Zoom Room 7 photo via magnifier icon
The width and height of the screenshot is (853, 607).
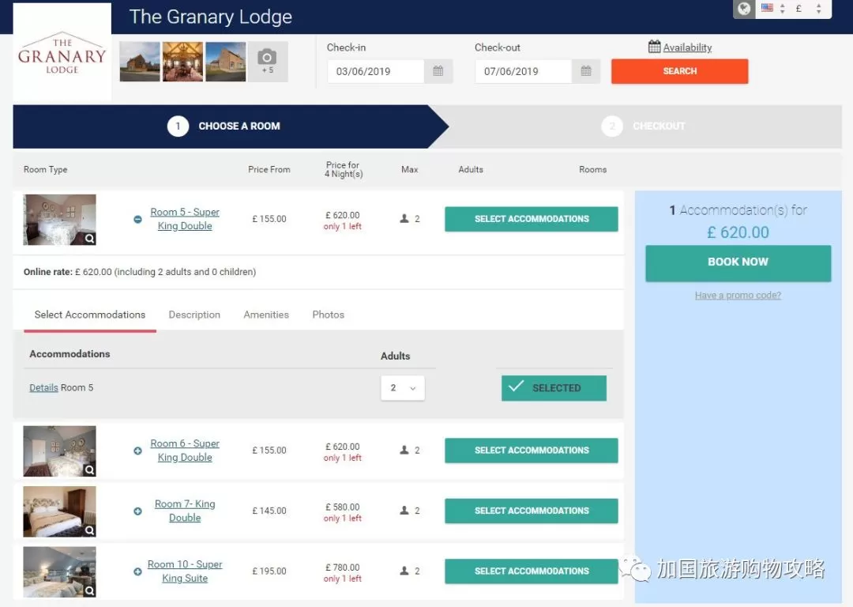(x=90, y=530)
